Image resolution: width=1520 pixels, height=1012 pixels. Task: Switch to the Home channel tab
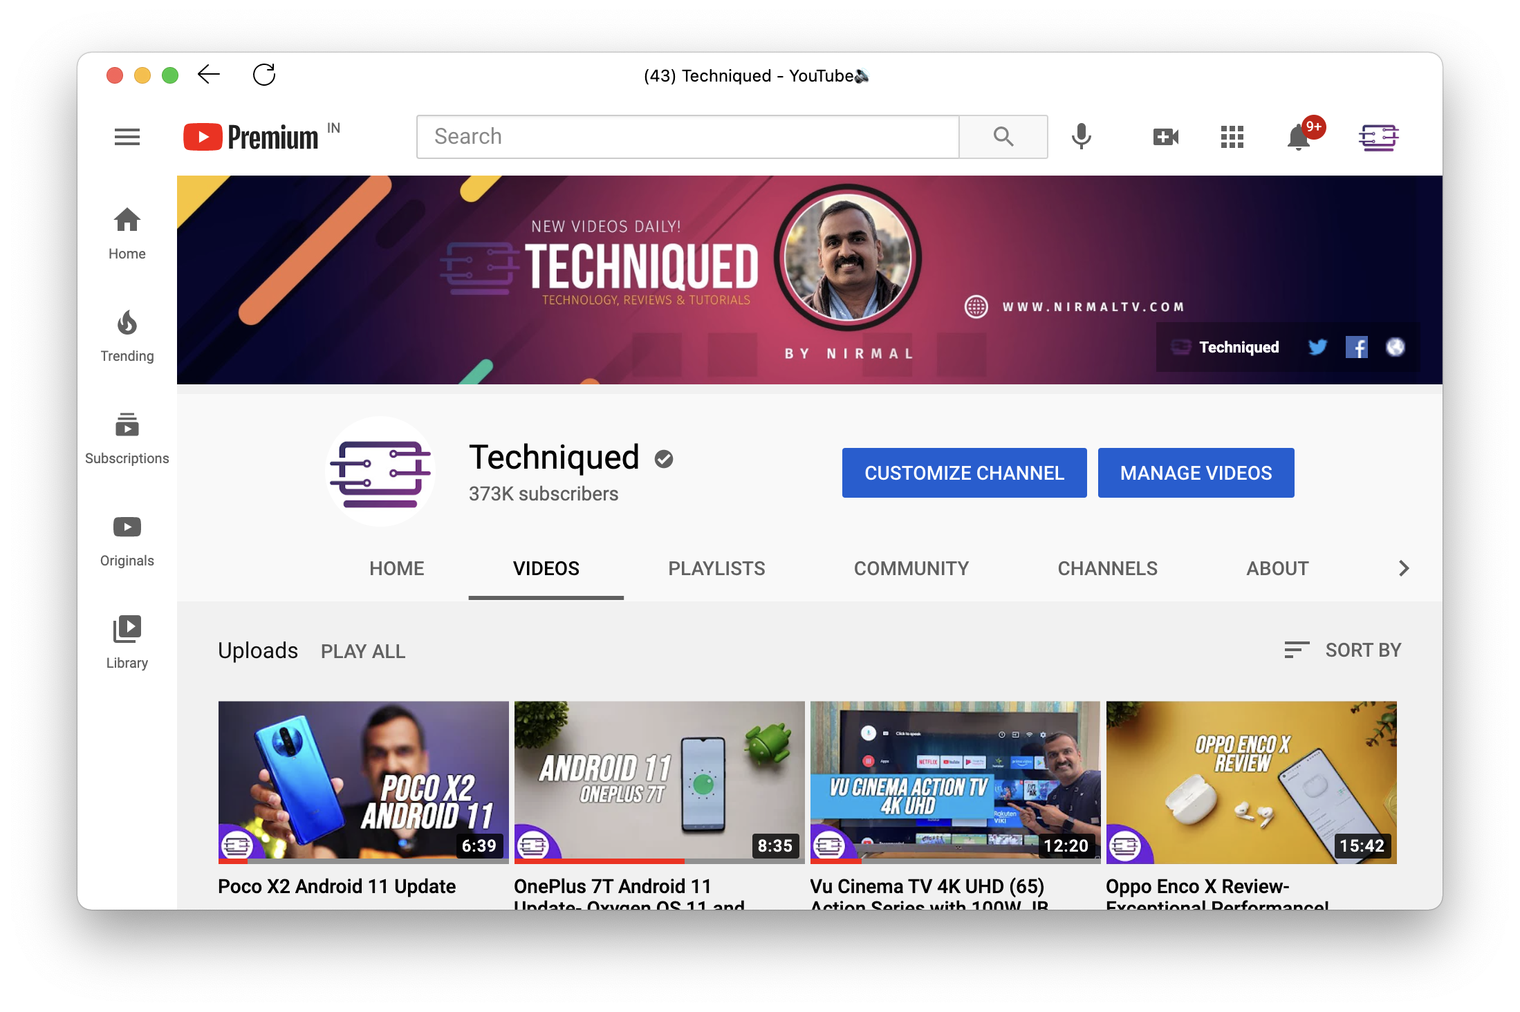point(396,568)
